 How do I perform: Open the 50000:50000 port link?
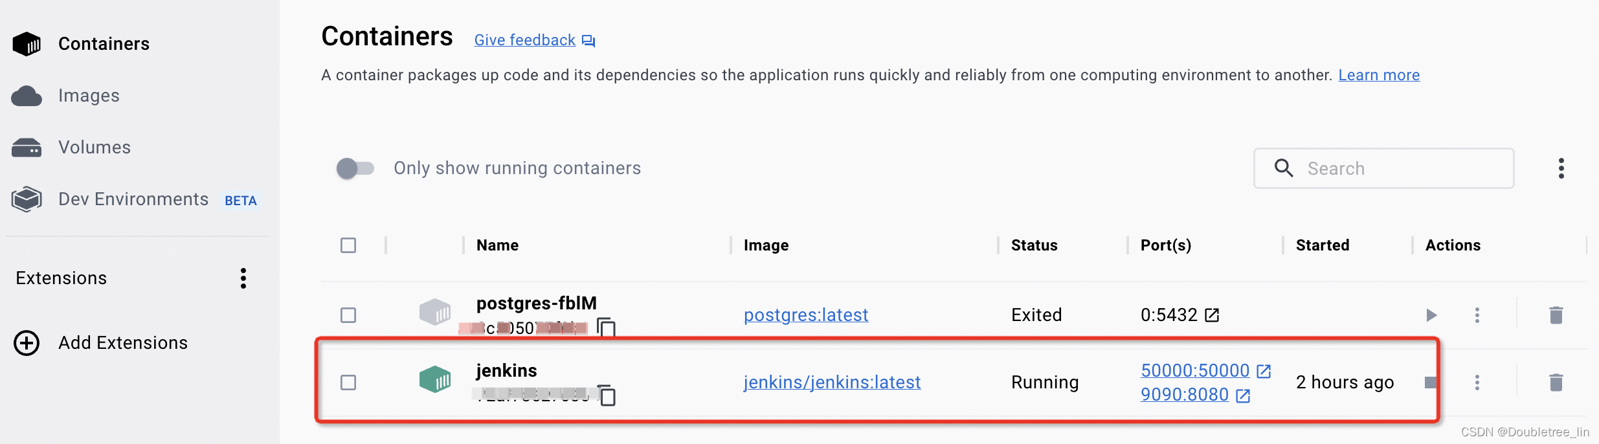[1195, 370]
